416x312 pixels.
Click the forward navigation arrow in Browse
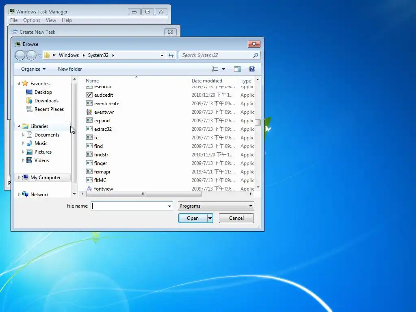pos(31,55)
